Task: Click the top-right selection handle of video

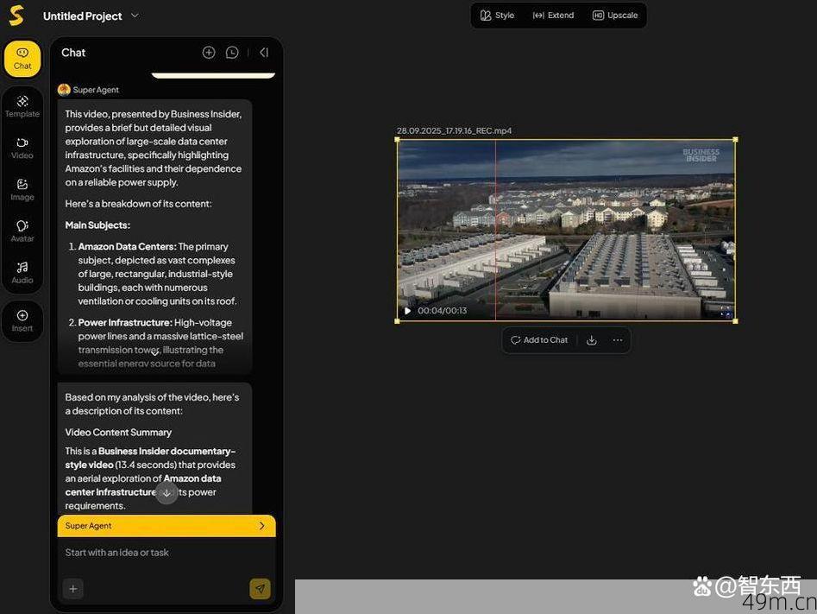Action: point(735,140)
